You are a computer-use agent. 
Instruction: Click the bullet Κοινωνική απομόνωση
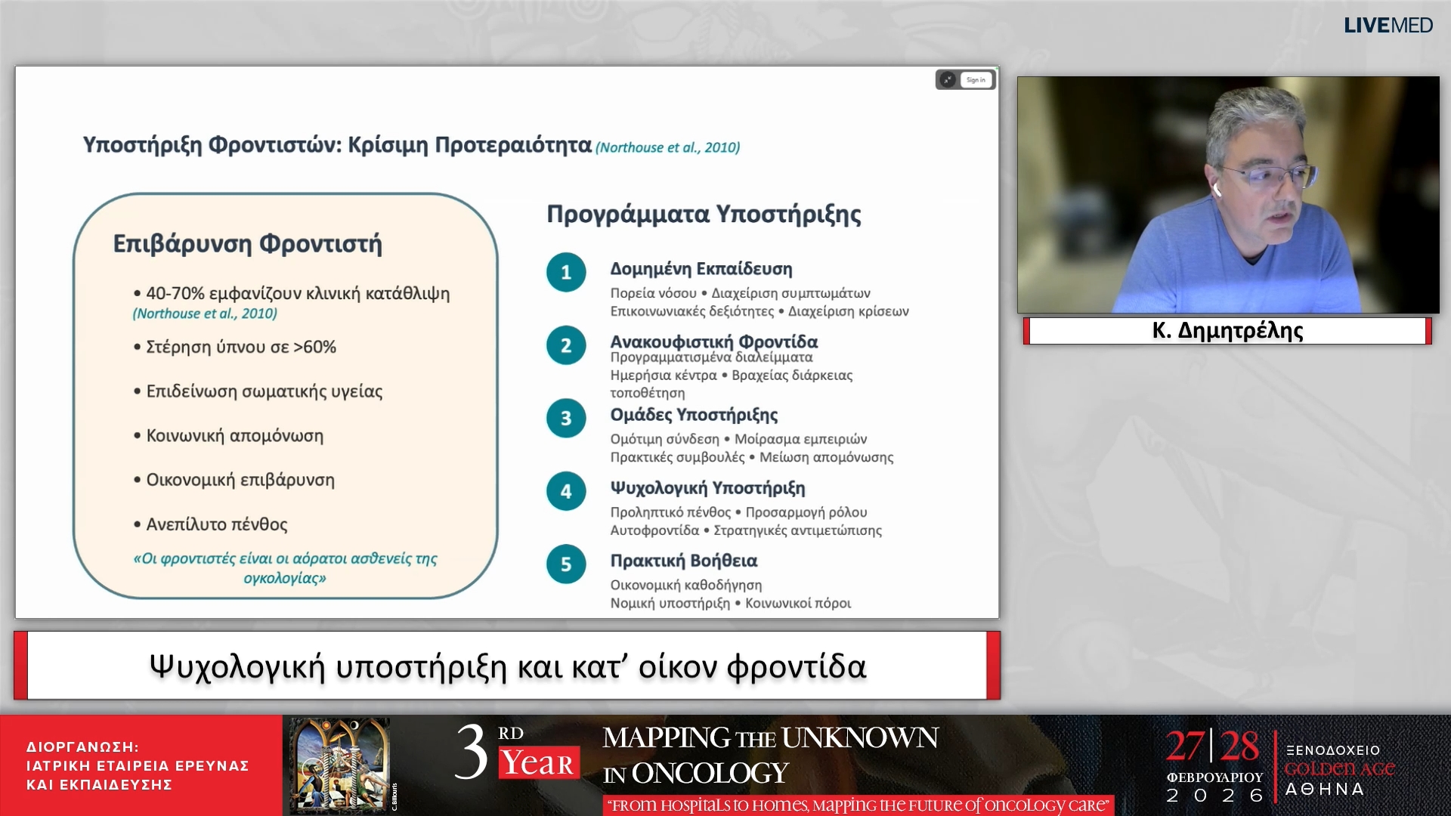click(228, 436)
